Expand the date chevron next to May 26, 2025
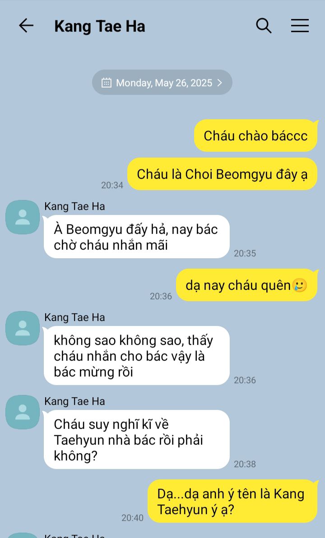Image resolution: width=325 pixels, height=538 pixels. tap(220, 83)
